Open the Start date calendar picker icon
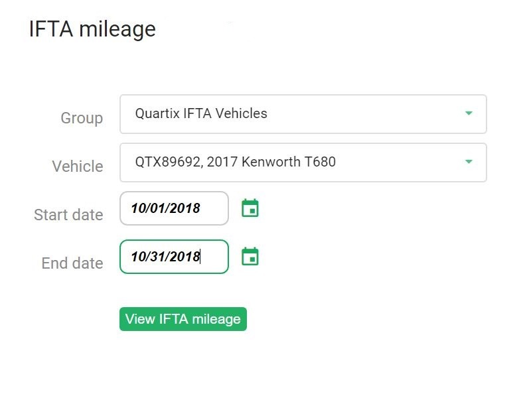The width and height of the screenshot is (525, 398). pyautogui.click(x=250, y=208)
